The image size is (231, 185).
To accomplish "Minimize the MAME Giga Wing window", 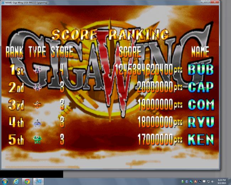I will click(x=203, y=2).
